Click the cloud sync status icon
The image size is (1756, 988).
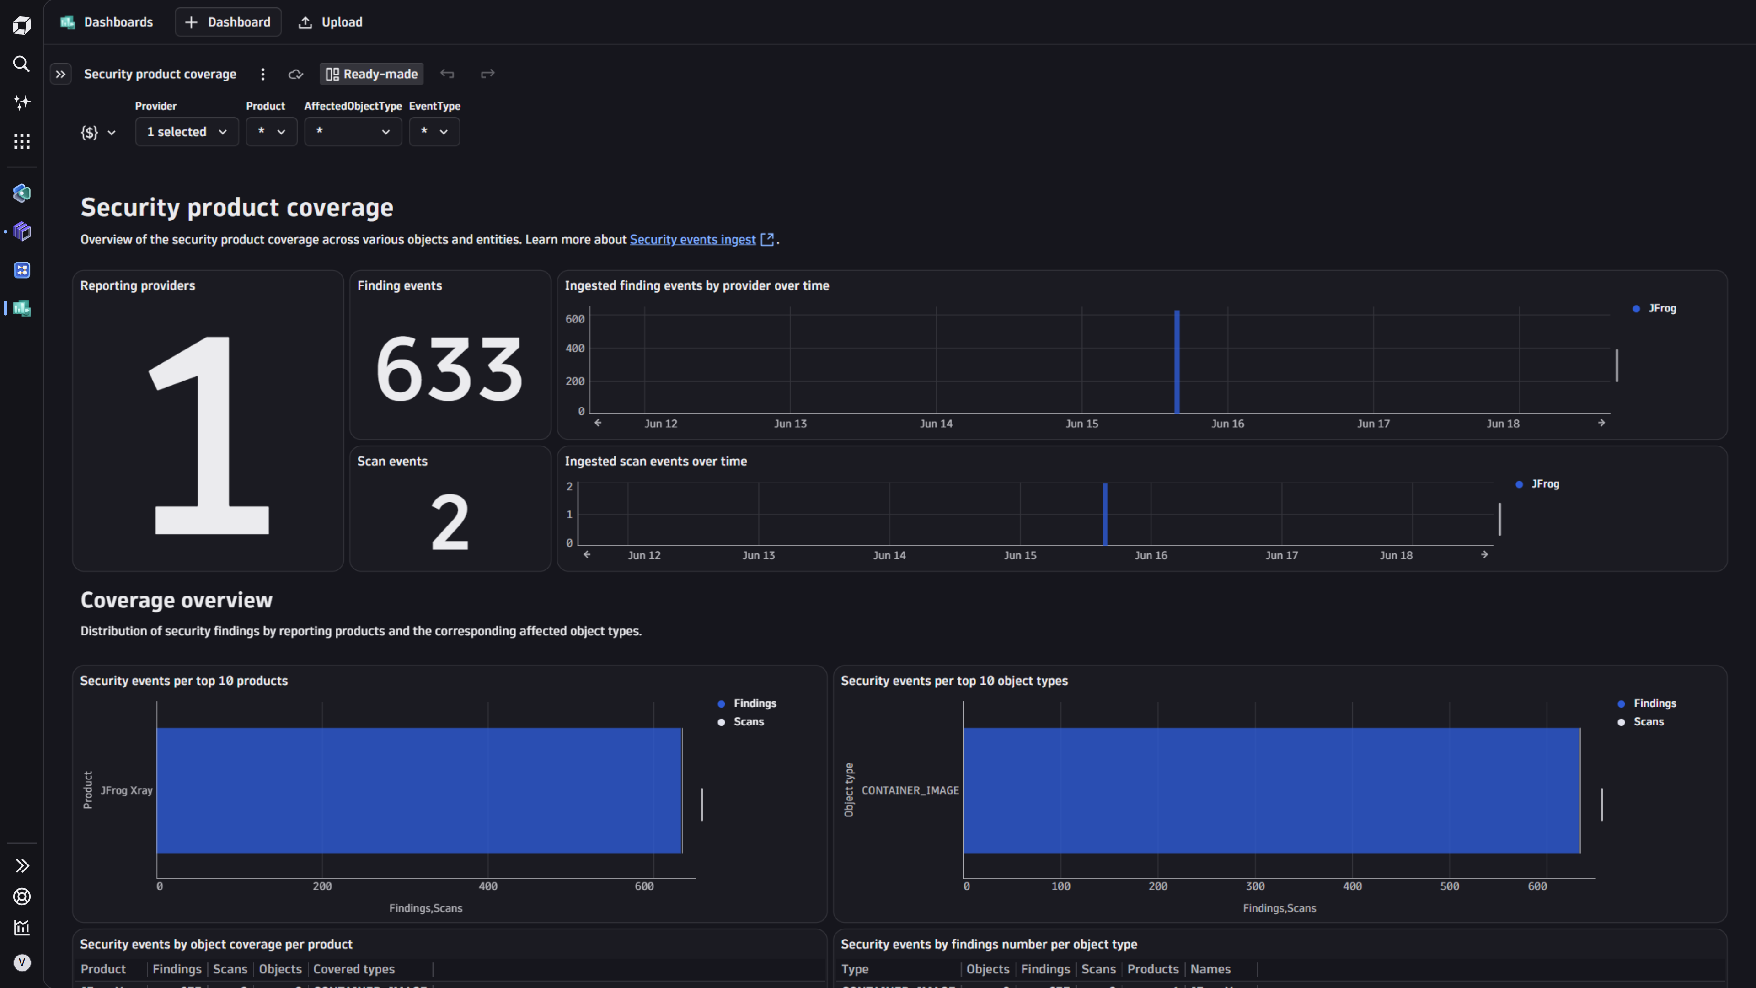point(295,74)
